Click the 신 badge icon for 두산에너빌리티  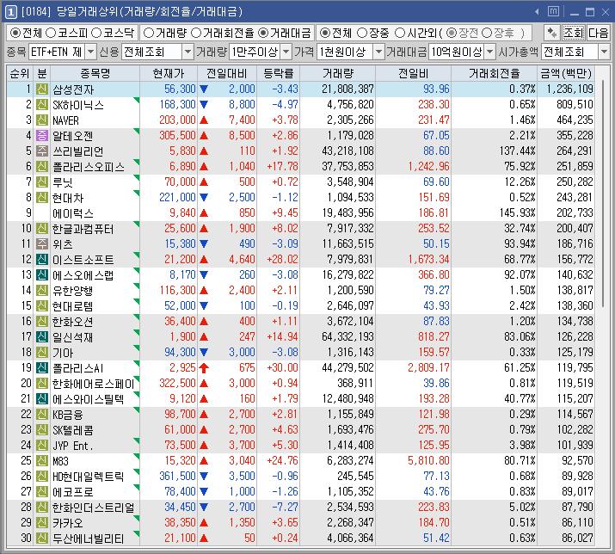(42, 538)
